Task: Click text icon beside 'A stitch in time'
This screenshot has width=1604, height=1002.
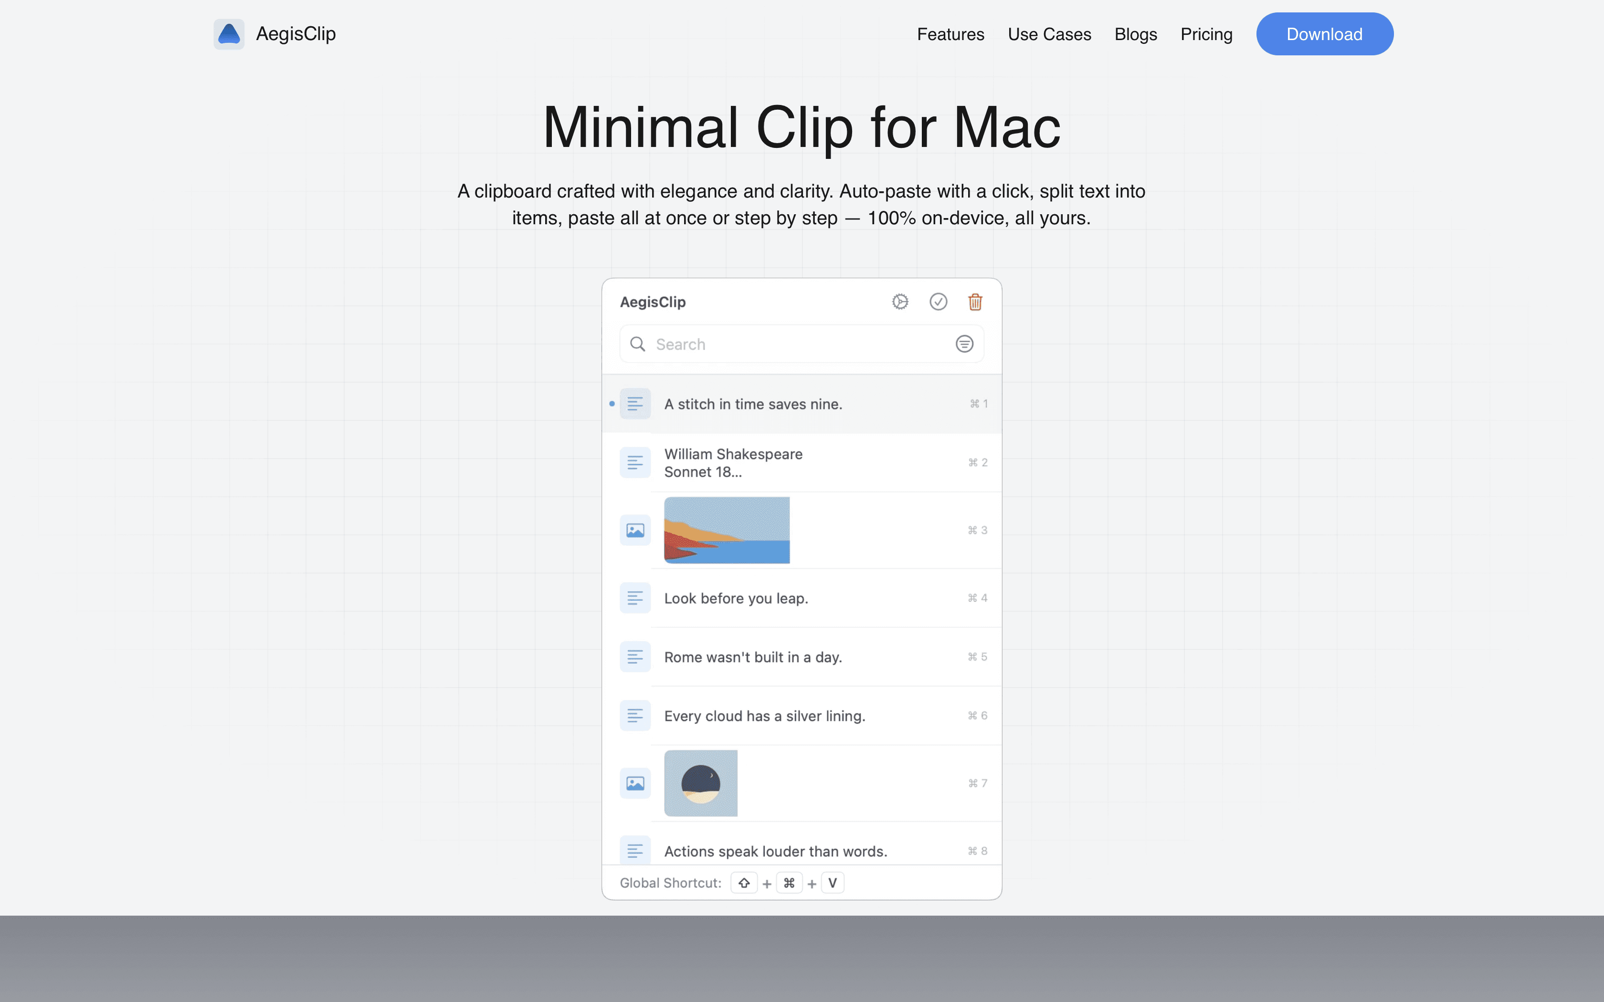Action: tap(635, 404)
